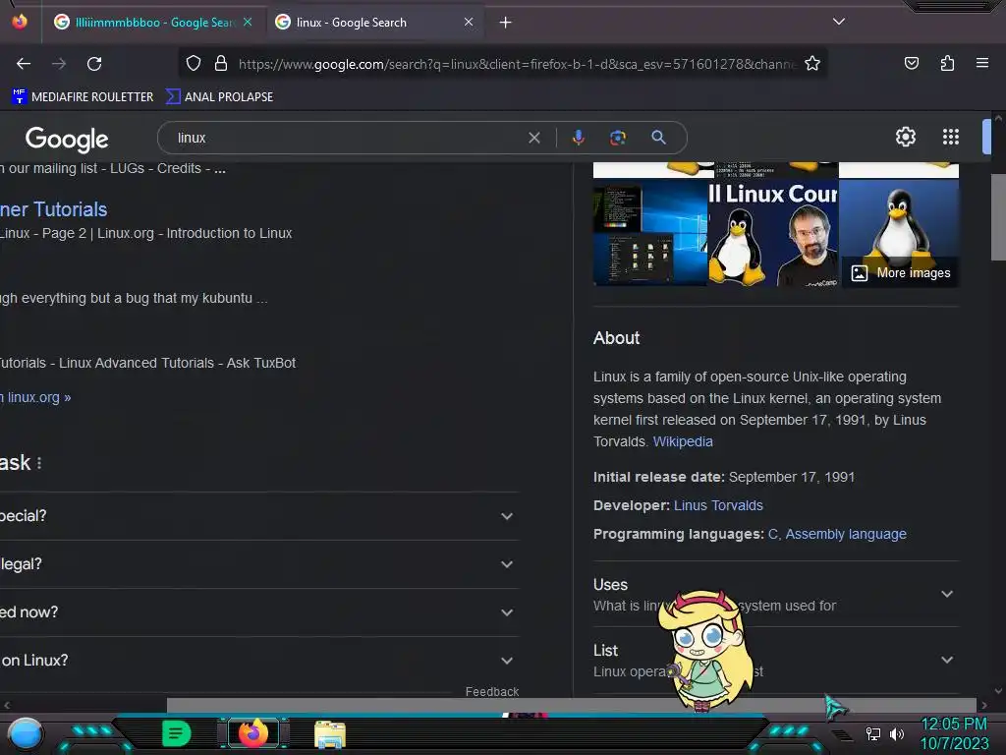Open the Google apps grid

pos(950,137)
